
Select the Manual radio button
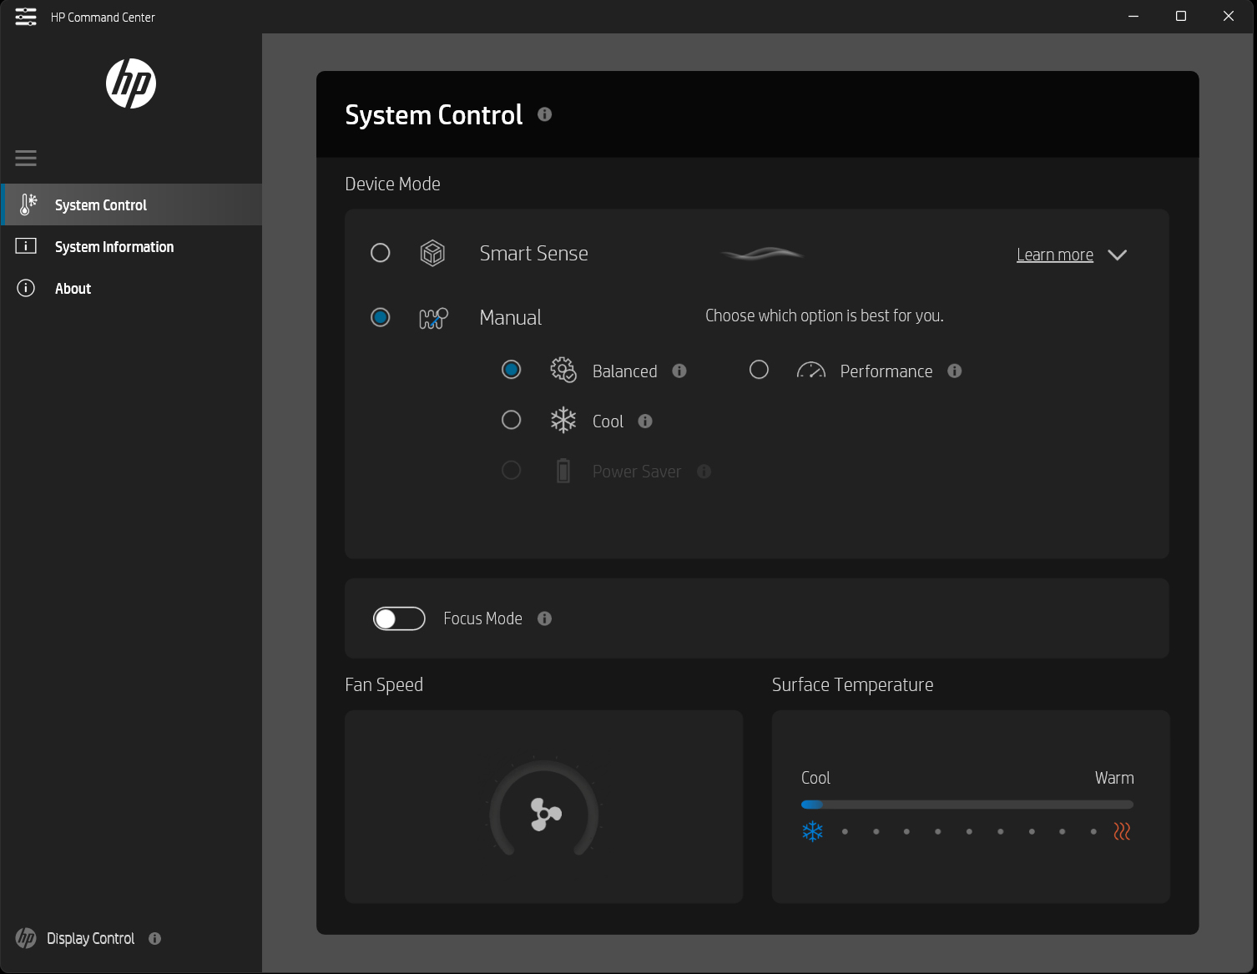(x=381, y=317)
